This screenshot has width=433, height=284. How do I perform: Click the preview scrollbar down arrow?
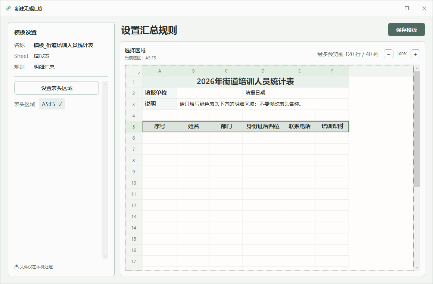coord(417,268)
